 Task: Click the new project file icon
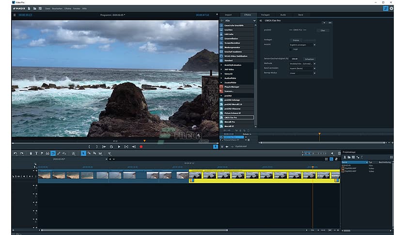tap(29, 9)
